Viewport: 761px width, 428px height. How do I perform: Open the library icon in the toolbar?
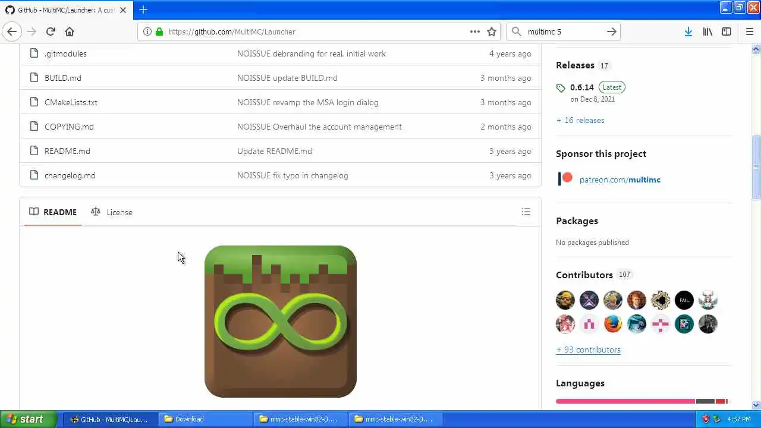pyautogui.click(x=707, y=32)
